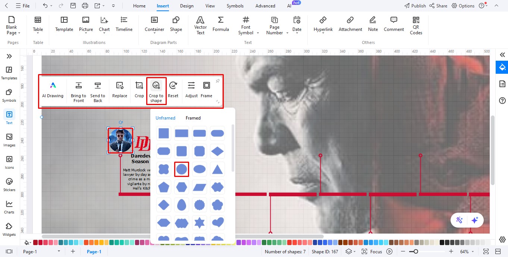Open the Options menu
508x257 pixels.
[463, 6]
